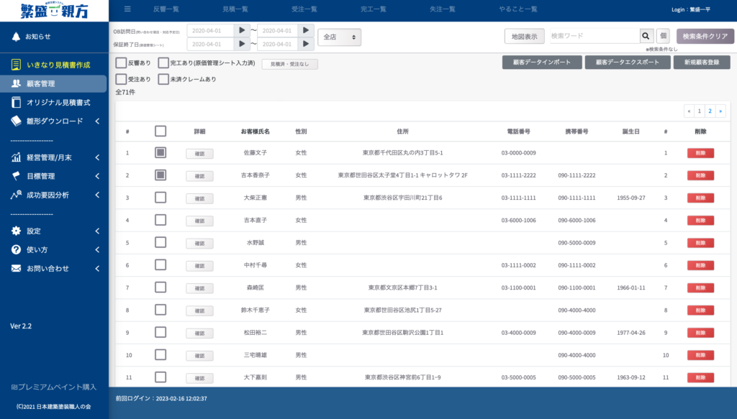Toggle the 未済クレームあり checkbox
Screen dimensions: 737x419
(163, 79)
